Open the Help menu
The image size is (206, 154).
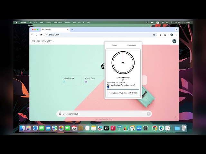pos(89,22)
